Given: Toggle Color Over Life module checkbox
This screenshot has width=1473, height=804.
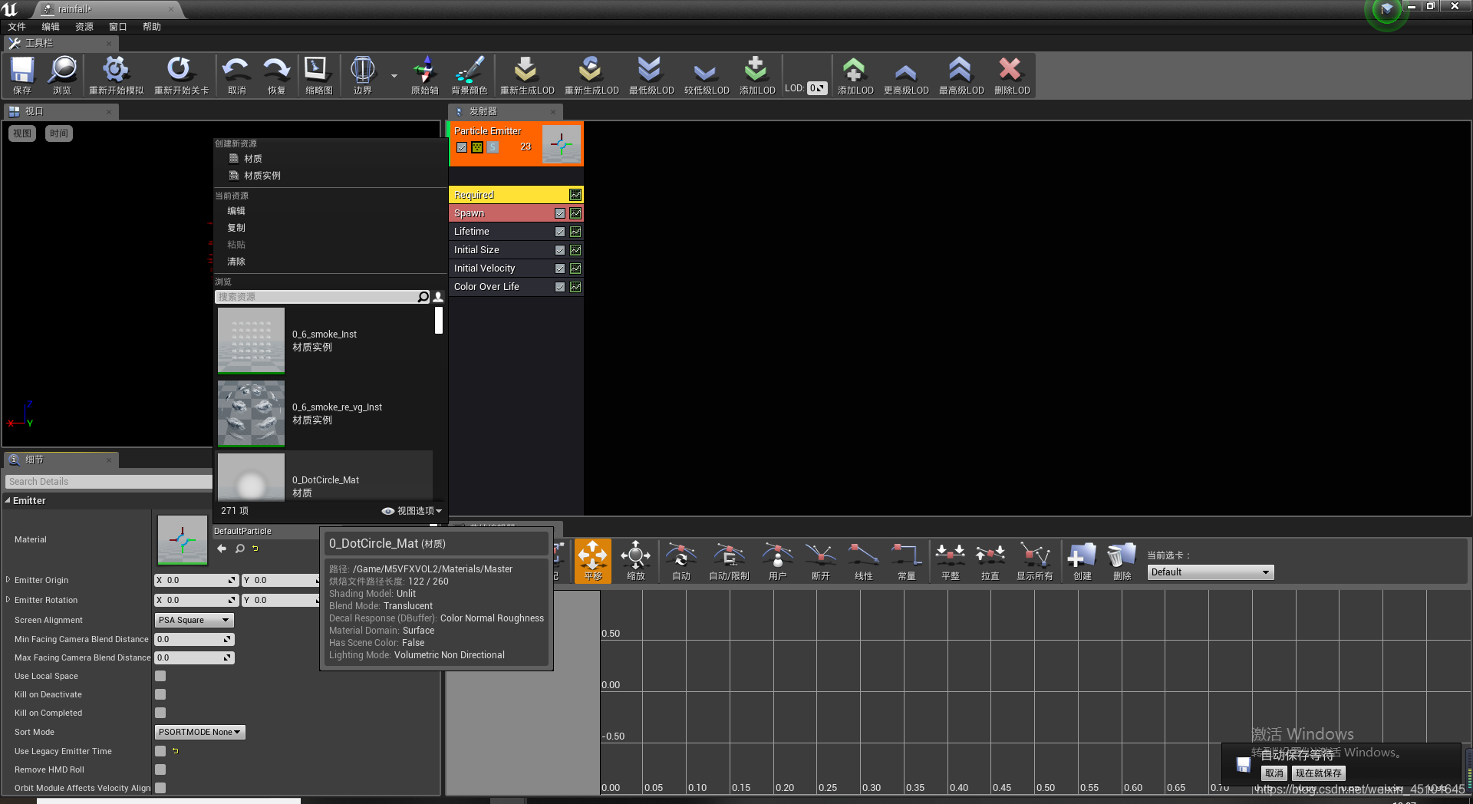Looking at the screenshot, I should pos(560,287).
